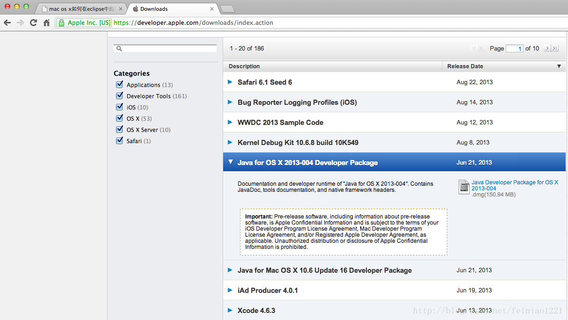Click the 'iAd Producer 4.0.1' title

tap(268, 290)
